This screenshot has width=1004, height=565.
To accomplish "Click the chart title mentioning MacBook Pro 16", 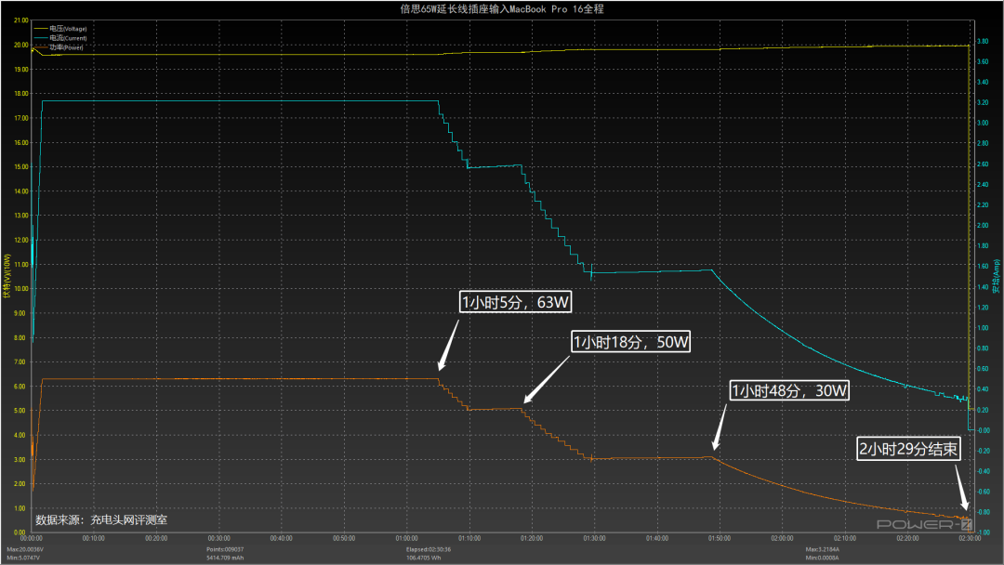I will [x=502, y=9].
